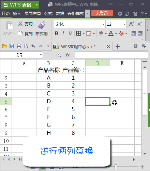Open fill color dropdown arrow

[x=106, y=34]
